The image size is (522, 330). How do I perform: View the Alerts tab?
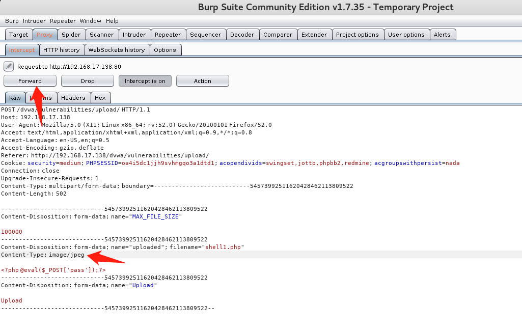point(442,35)
